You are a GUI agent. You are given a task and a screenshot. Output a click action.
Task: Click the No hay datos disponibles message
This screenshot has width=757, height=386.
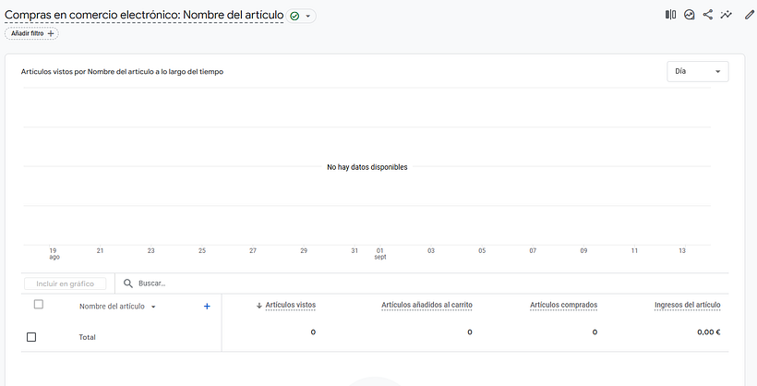366,167
